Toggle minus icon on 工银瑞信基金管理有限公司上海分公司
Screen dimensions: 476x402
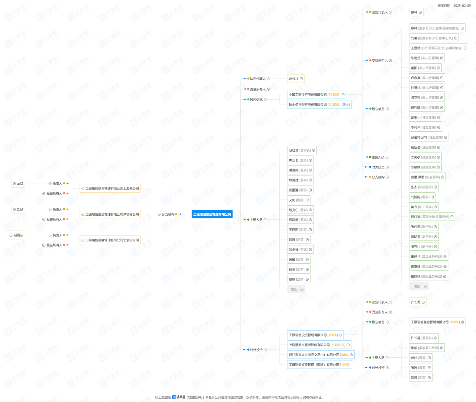[x=83, y=189]
